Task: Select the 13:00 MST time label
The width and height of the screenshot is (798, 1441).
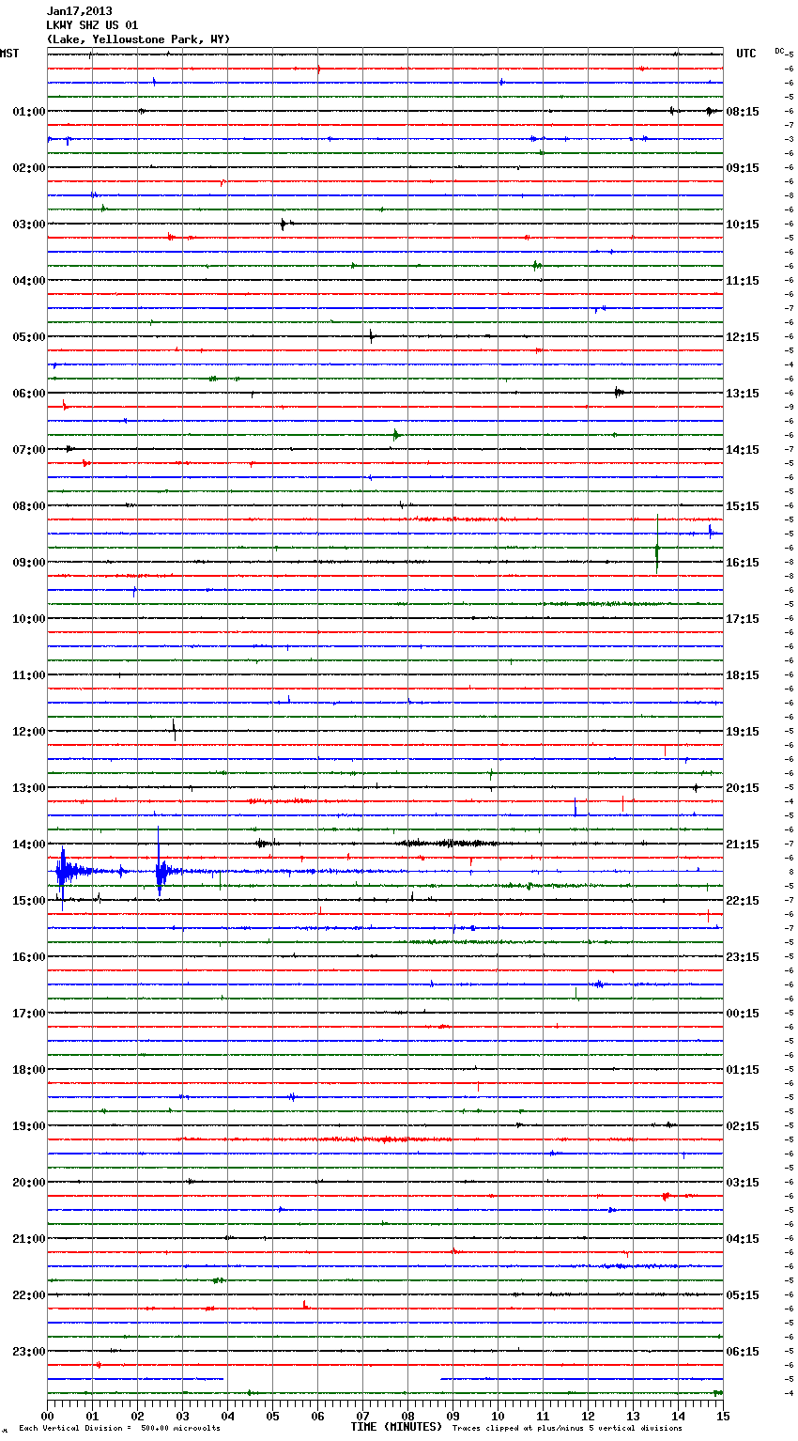Action: (x=29, y=788)
